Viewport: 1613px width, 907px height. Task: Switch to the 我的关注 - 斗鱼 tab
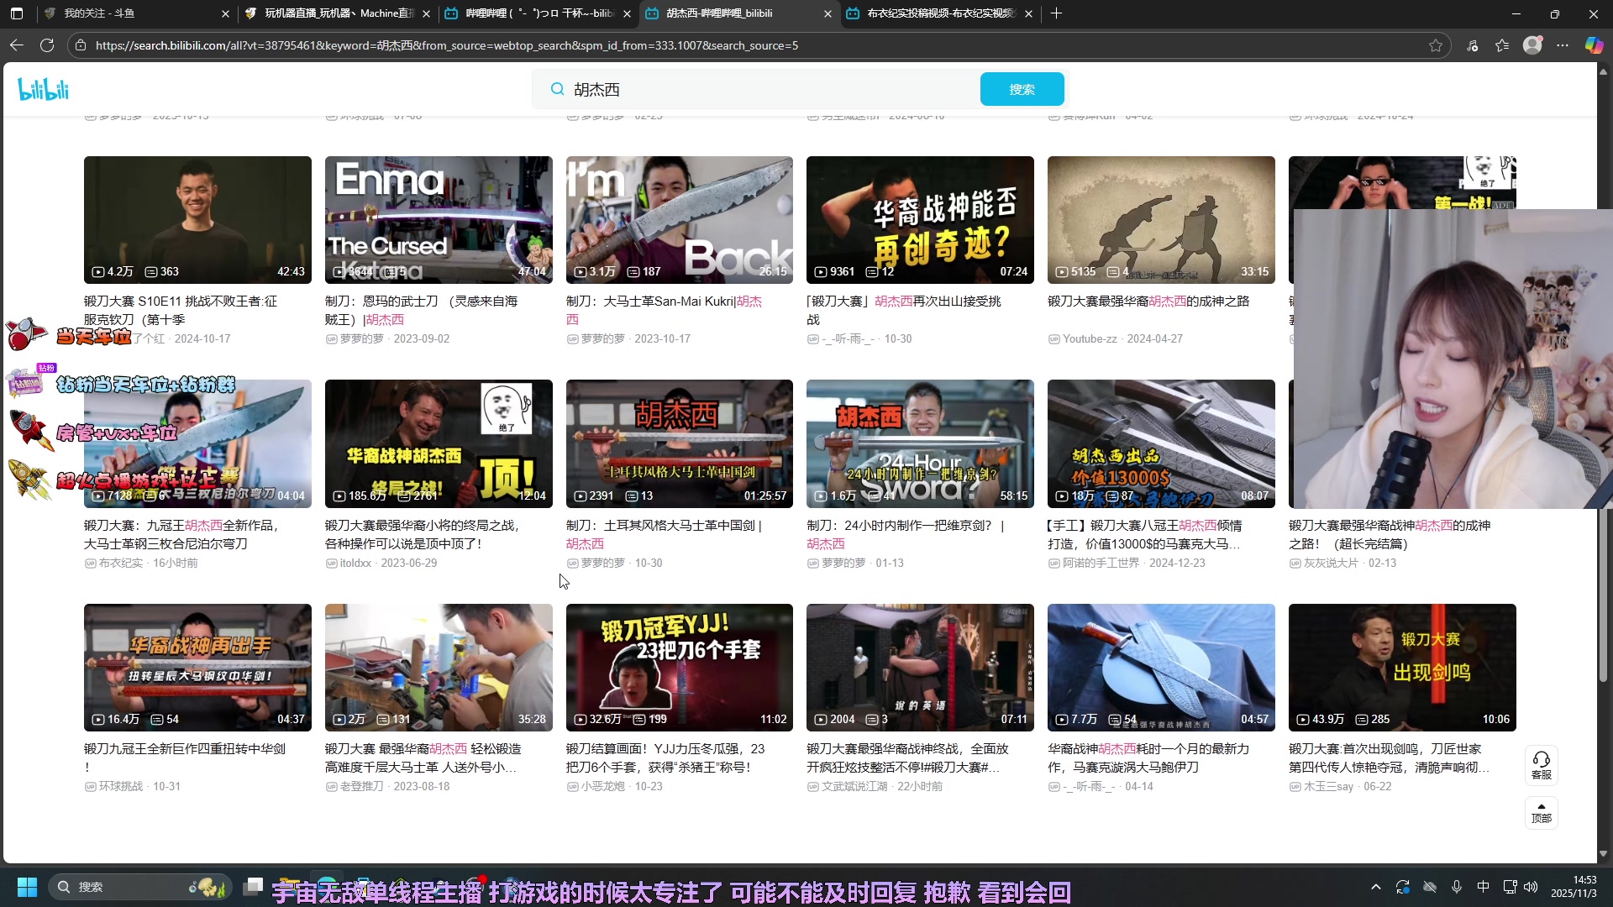tap(126, 13)
